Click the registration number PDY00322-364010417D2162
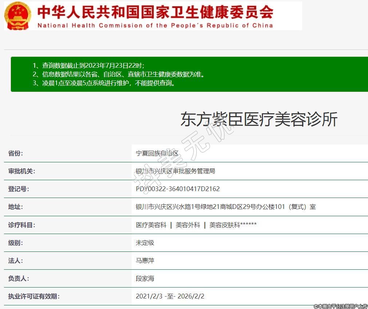368x309 pixels. click(177, 189)
